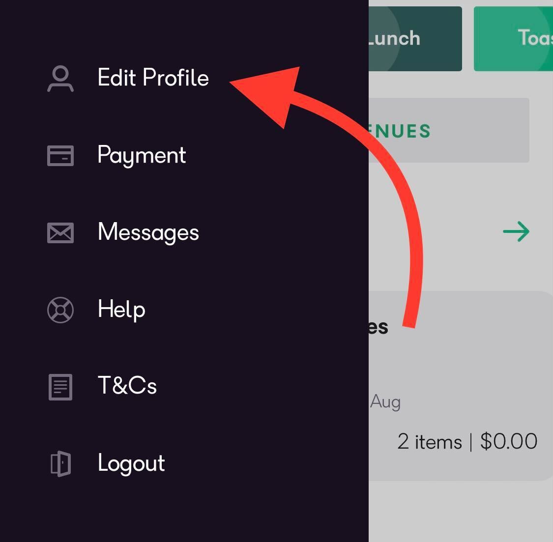Click the Messages envelope icon
This screenshot has height=542, width=553.
(x=60, y=232)
